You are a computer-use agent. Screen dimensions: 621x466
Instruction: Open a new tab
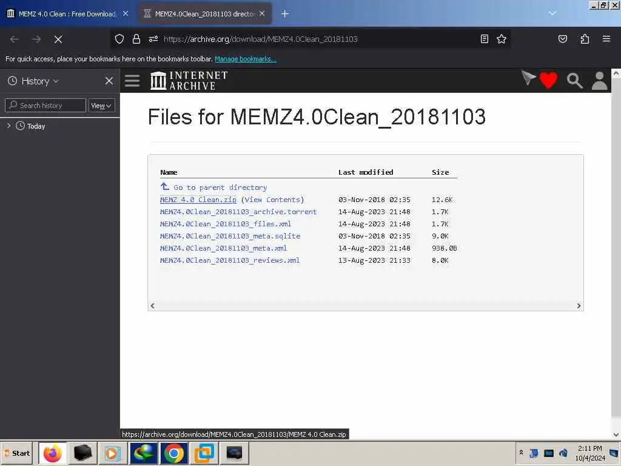click(x=285, y=14)
